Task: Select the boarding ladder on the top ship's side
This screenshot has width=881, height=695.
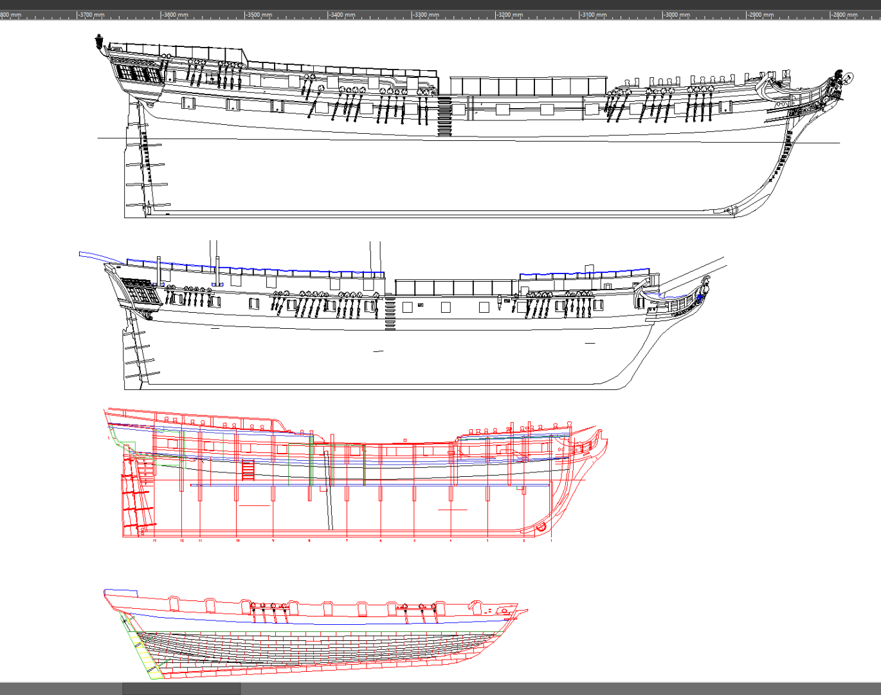Action: 444,116
